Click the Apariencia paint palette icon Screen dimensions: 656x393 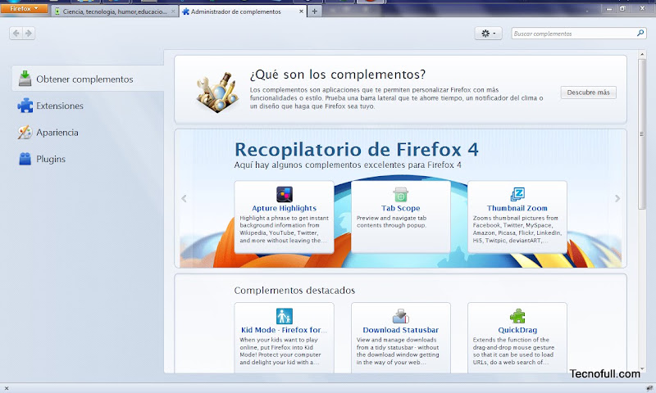click(x=25, y=133)
